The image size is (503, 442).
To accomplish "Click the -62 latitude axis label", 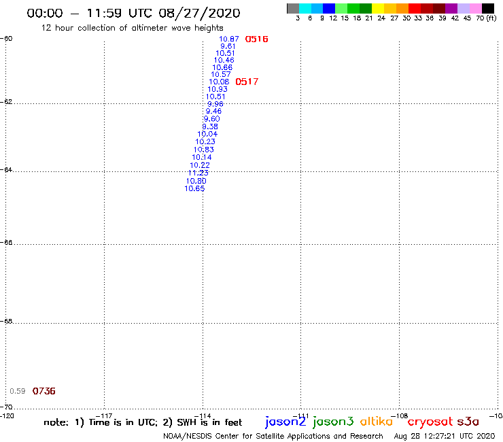I will pos(6,102).
